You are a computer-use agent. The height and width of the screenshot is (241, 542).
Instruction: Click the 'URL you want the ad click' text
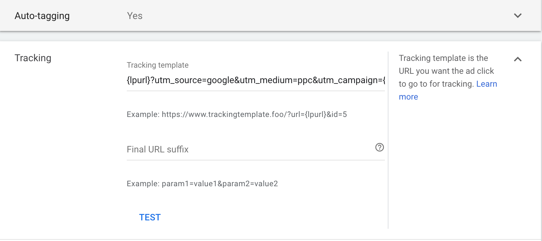click(447, 71)
